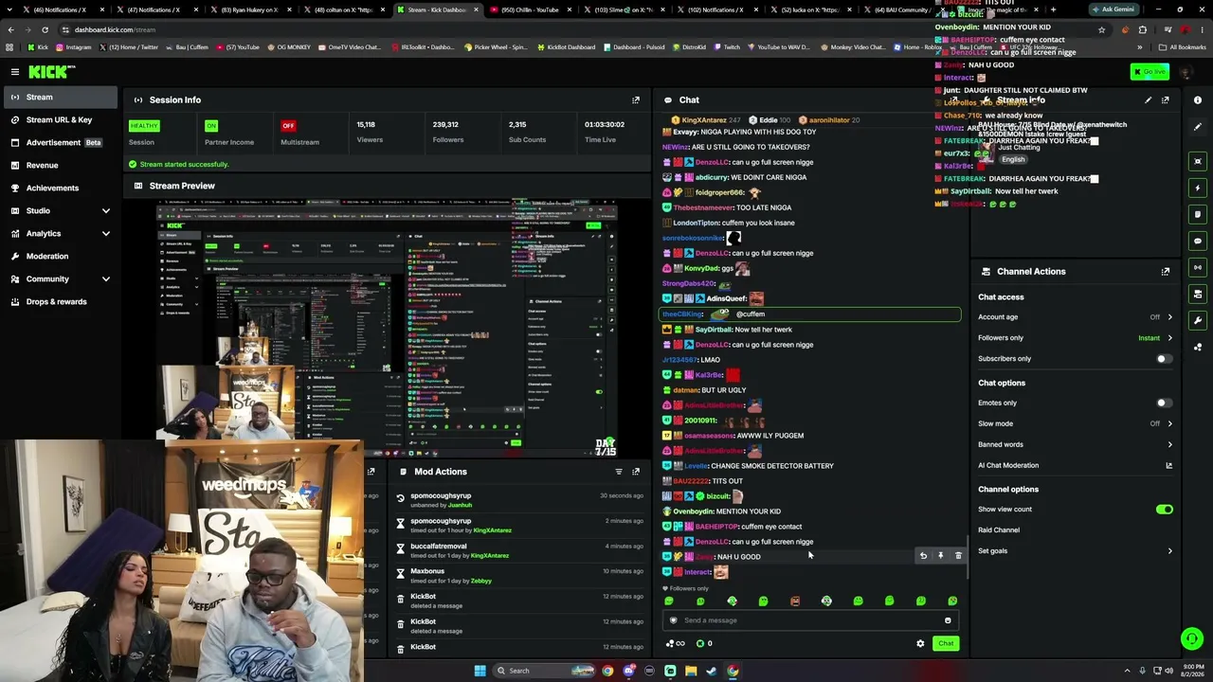Delete the NAH U GOOD chat message
The width and height of the screenshot is (1213, 682).
pos(958,556)
